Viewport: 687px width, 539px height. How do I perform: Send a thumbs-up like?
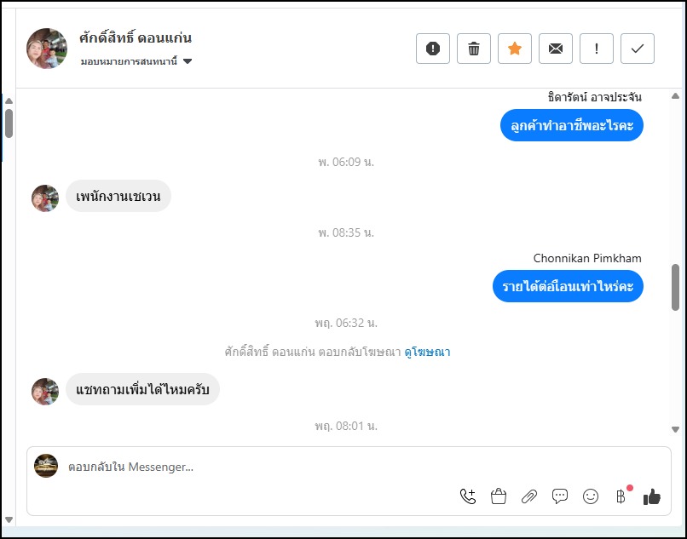652,496
